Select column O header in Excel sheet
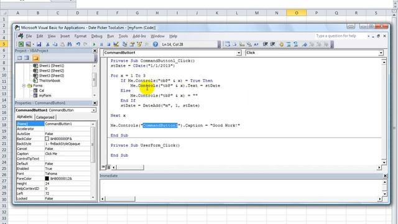 pyautogui.click(x=296, y=12)
